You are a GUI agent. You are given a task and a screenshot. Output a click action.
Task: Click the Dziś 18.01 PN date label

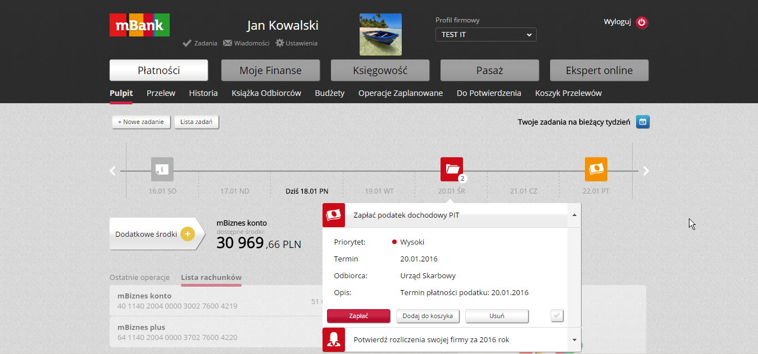[x=307, y=191]
